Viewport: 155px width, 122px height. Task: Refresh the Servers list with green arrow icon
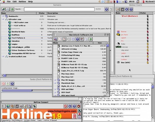[x=12, y=9]
